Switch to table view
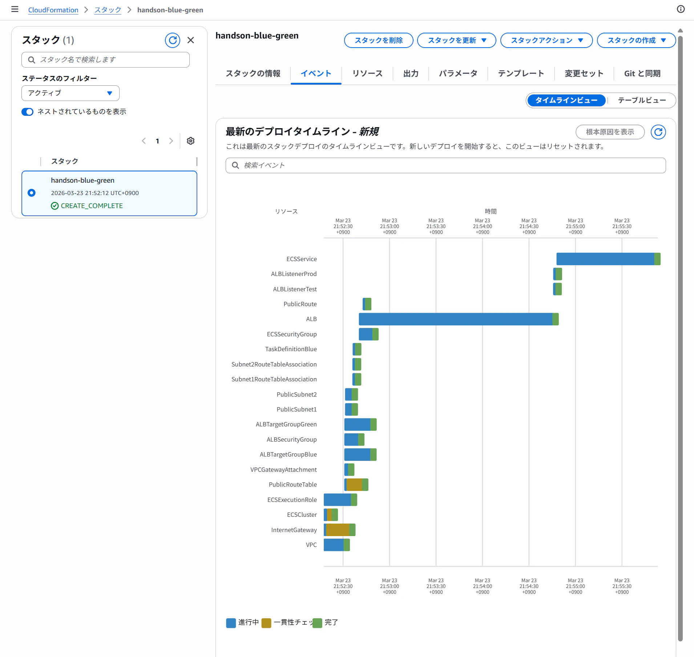The image size is (694, 657). coord(642,100)
